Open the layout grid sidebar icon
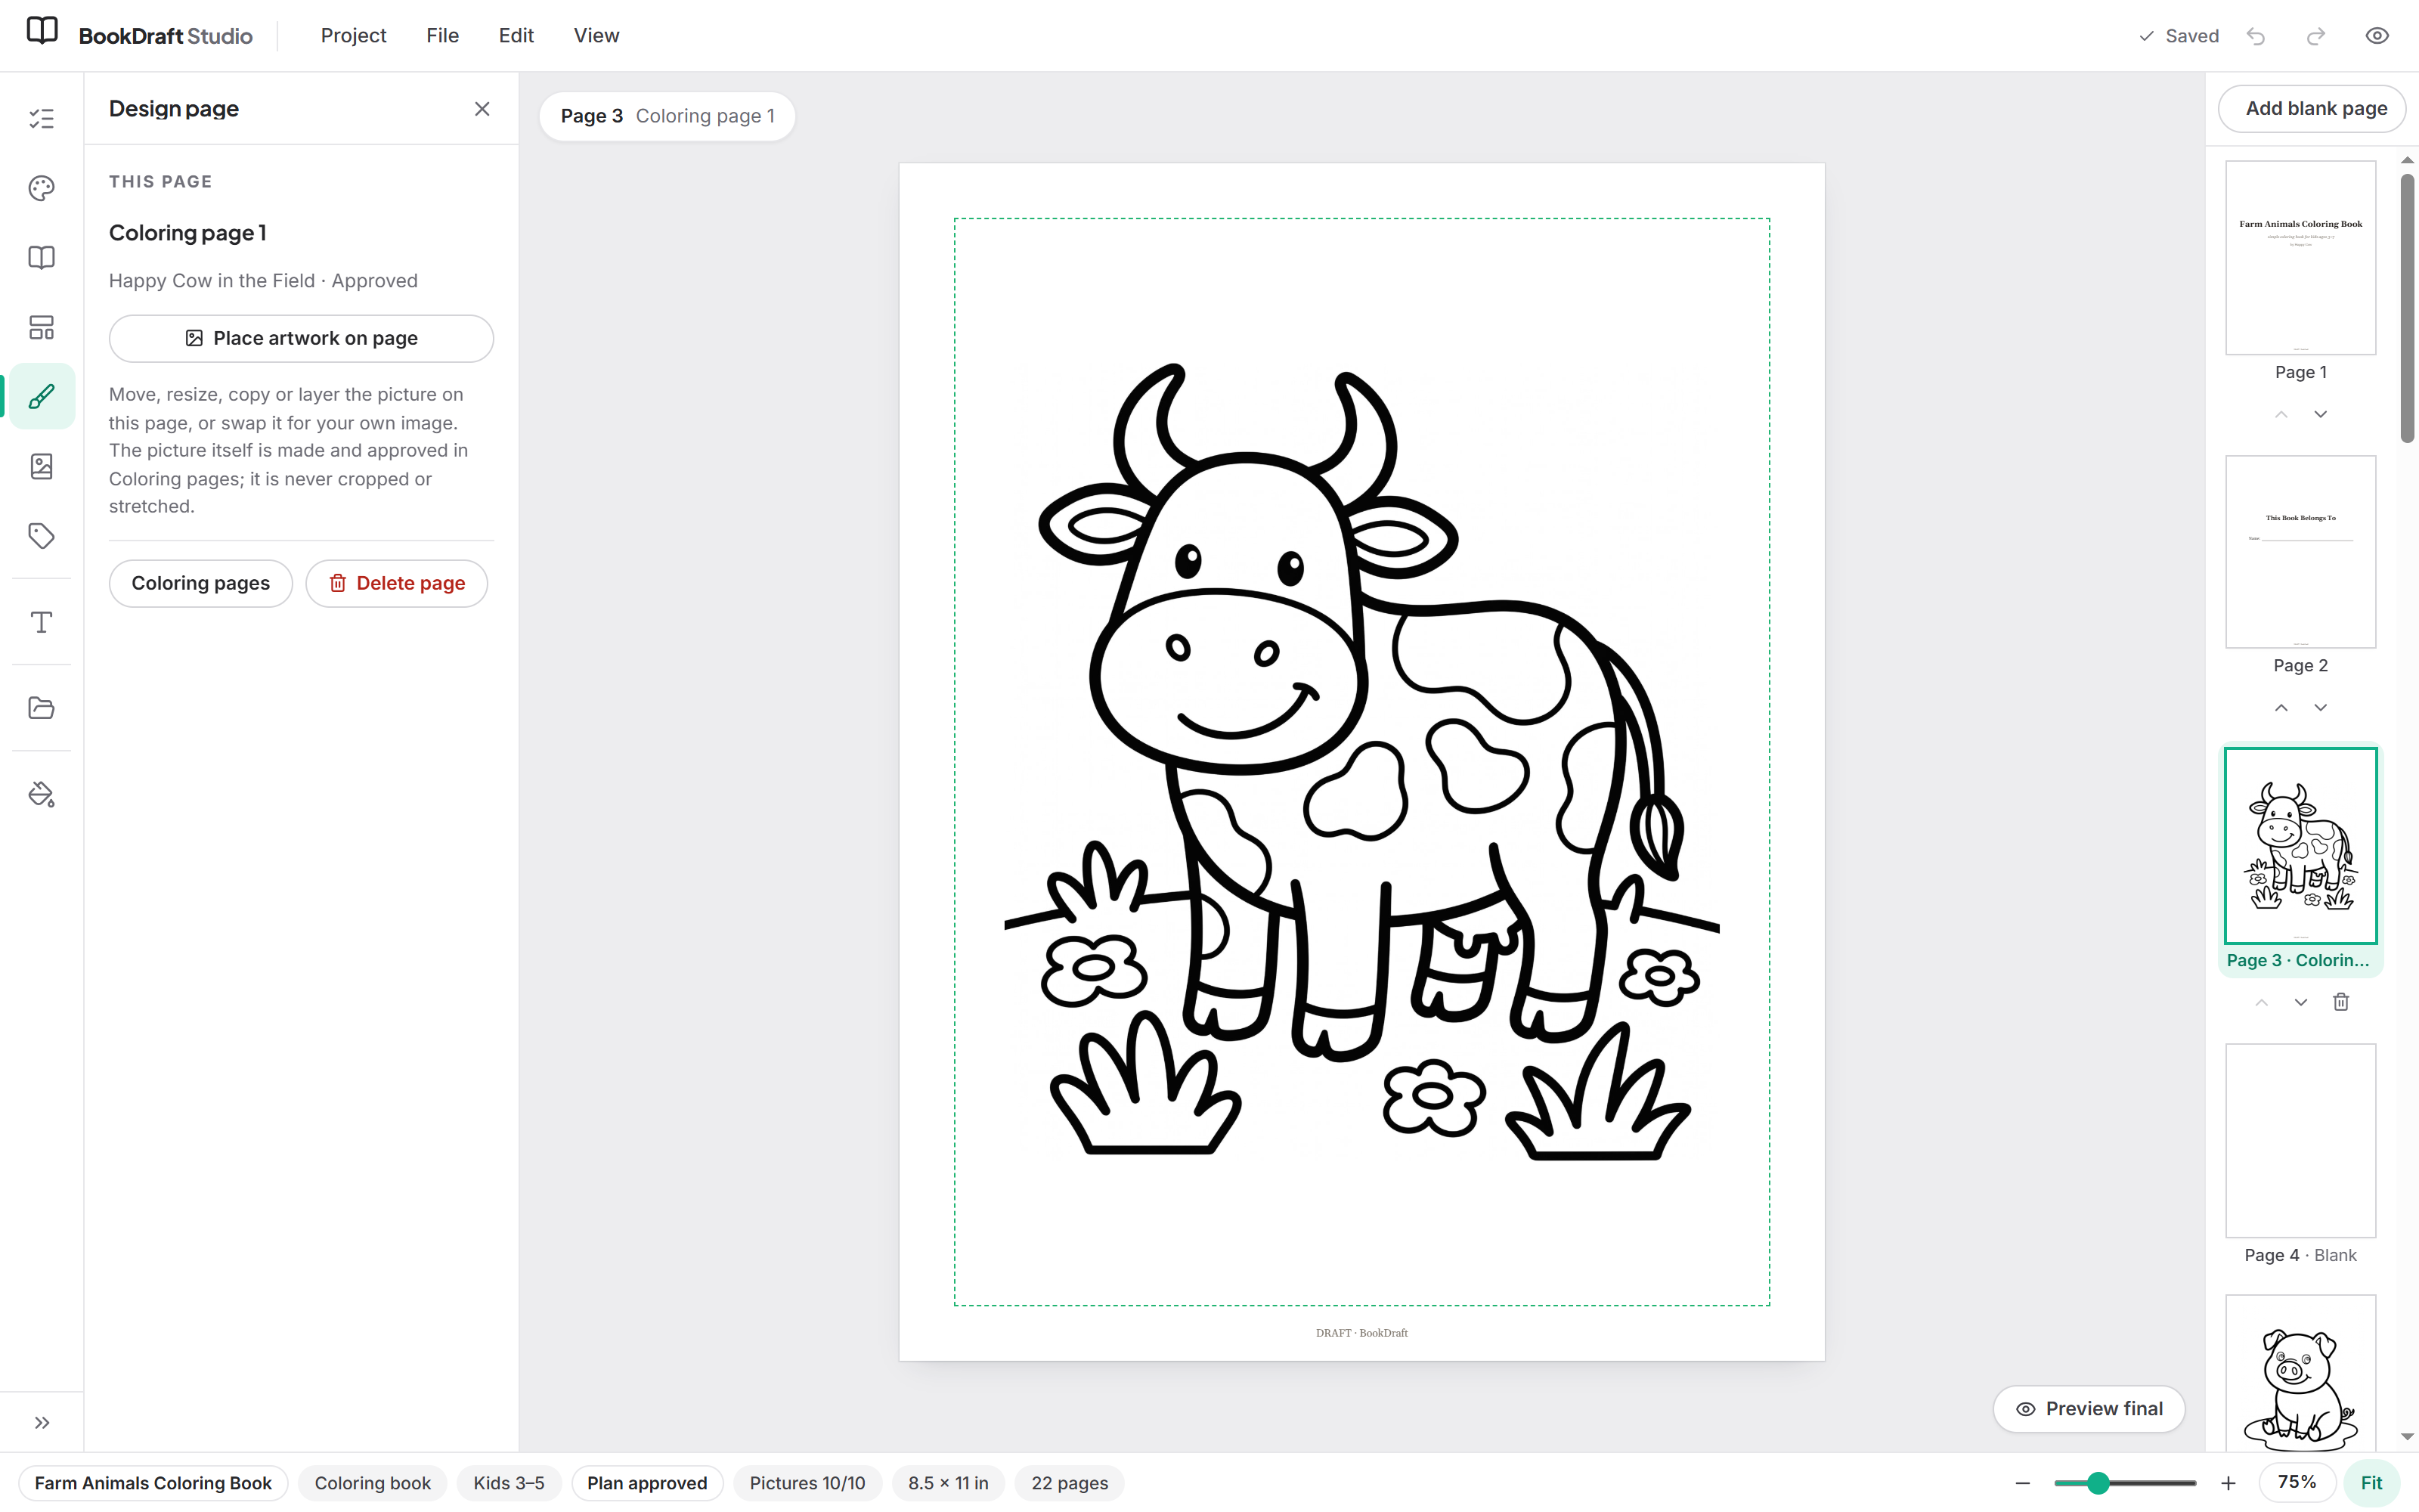This screenshot has height=1512, width=2419. point(41,327)
